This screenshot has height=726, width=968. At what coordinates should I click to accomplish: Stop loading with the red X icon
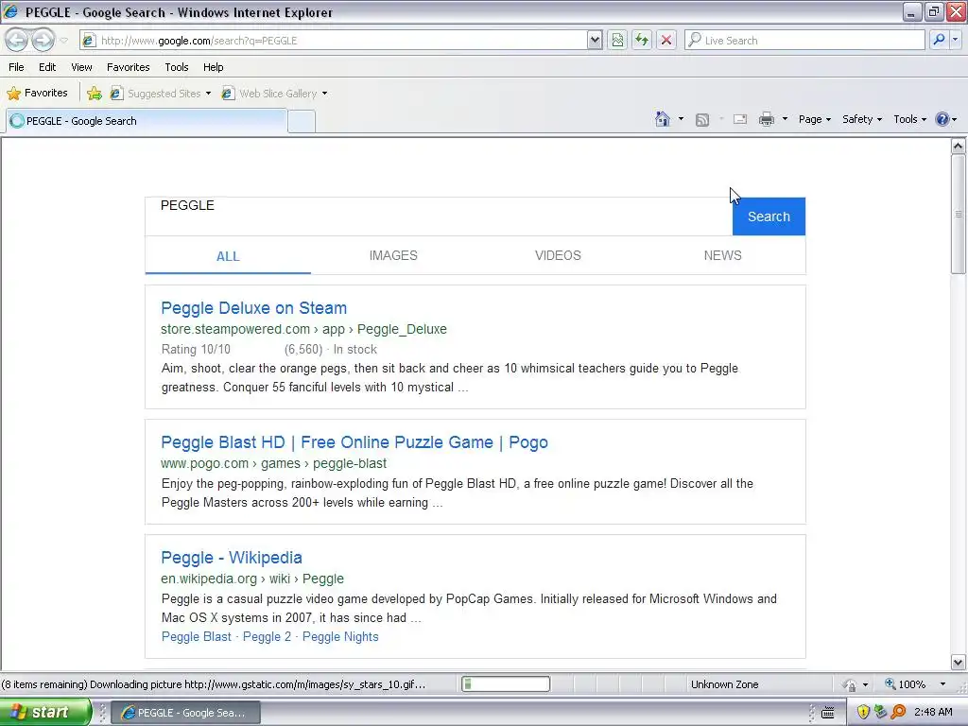[666, 40]
